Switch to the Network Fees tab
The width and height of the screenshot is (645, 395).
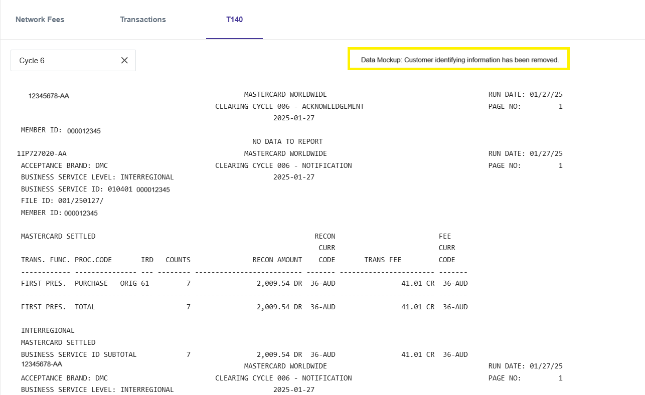[40, 20]
